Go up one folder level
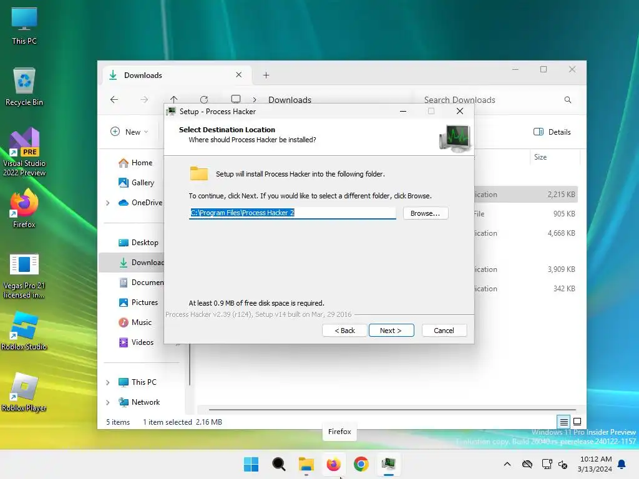 point(174,99)
